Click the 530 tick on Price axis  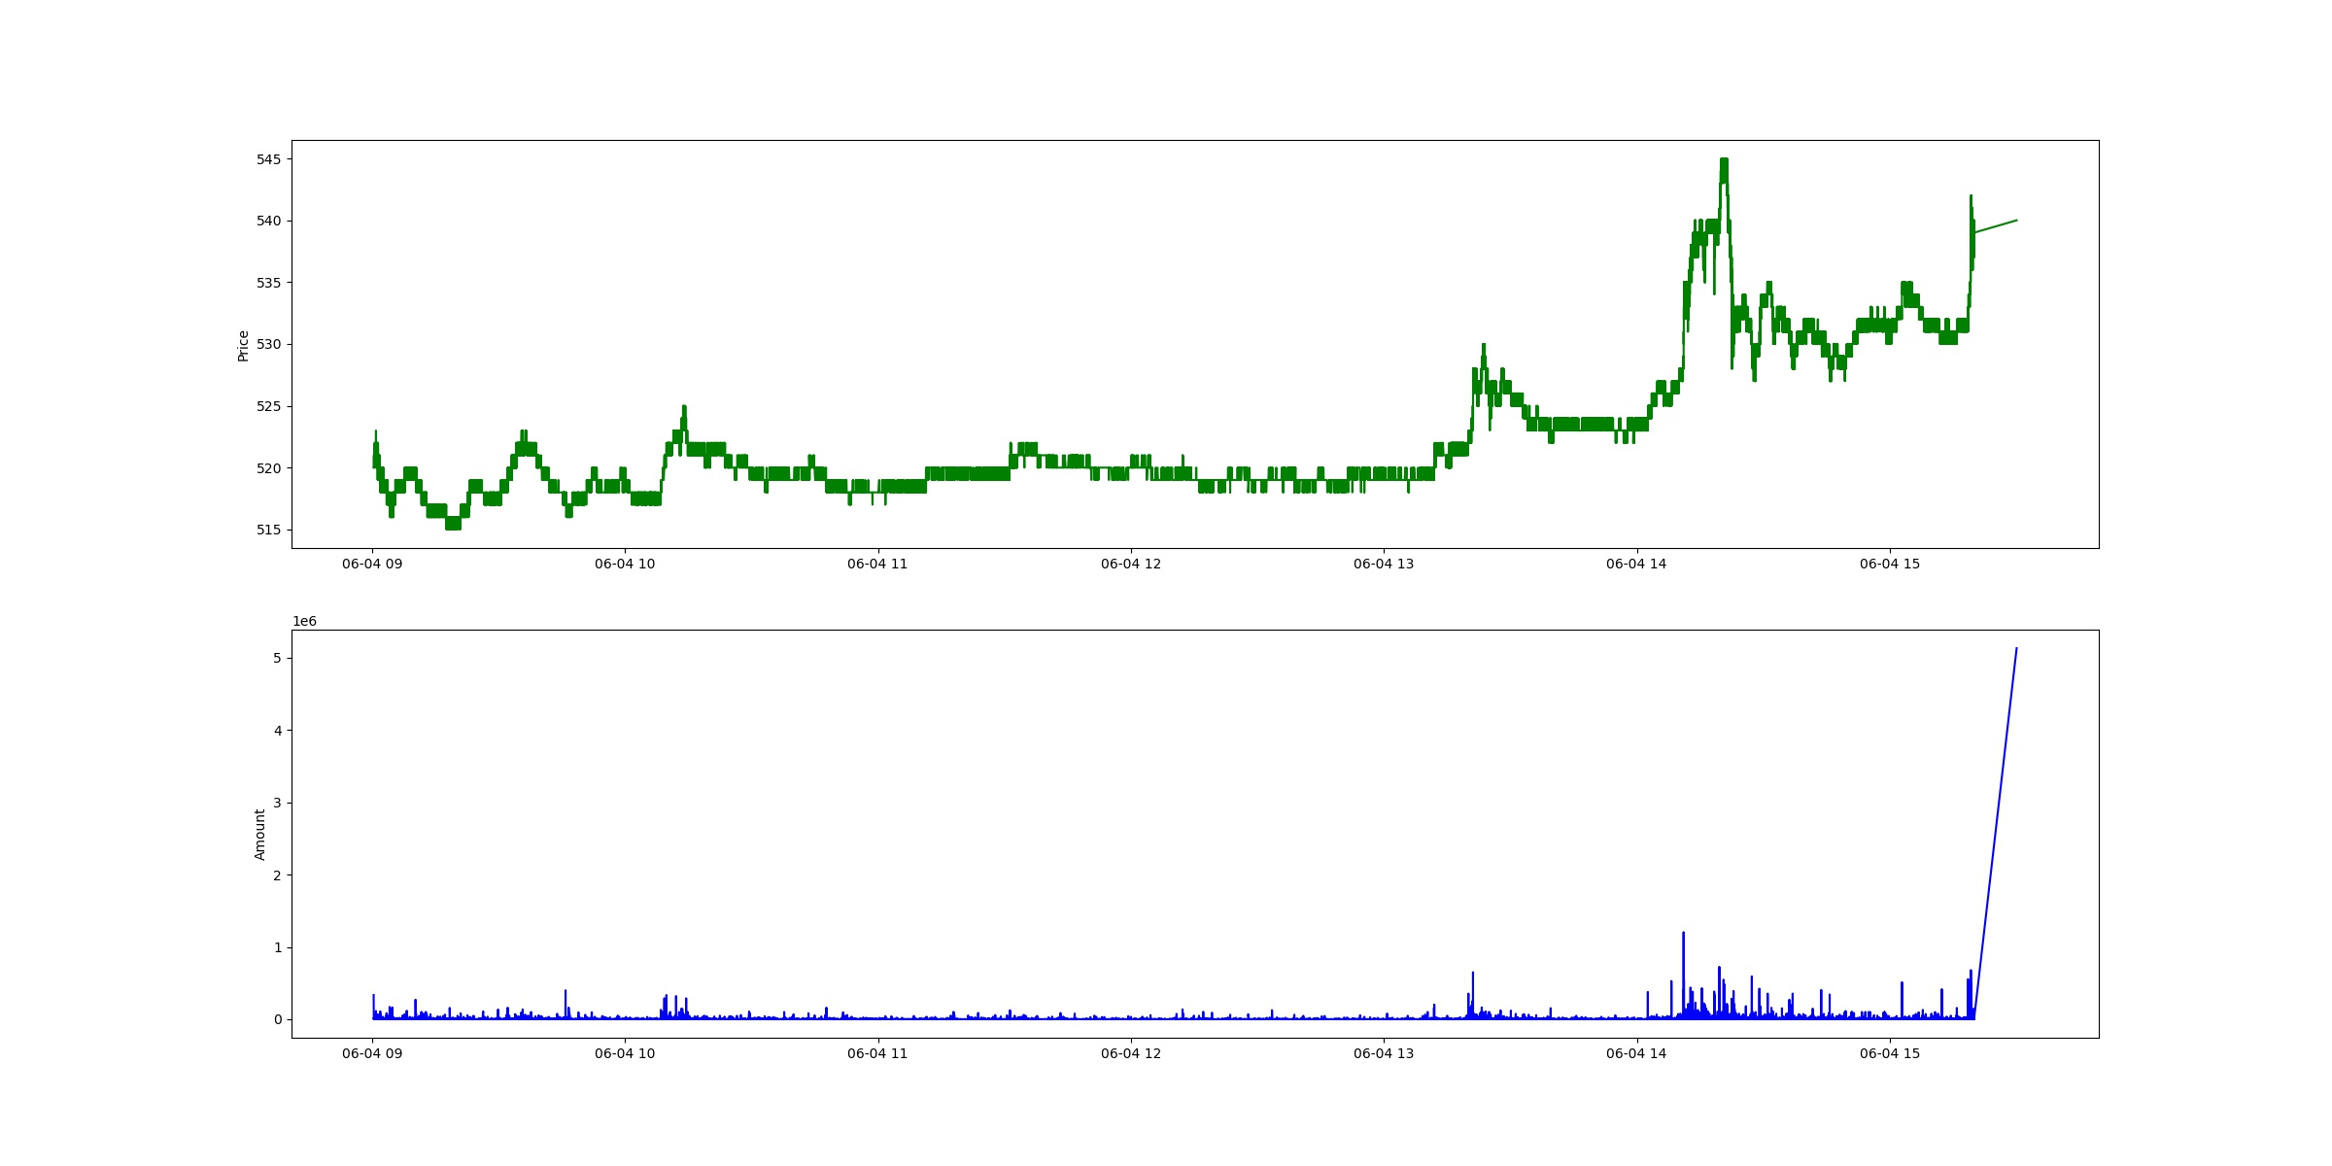(x=268, y=345)
